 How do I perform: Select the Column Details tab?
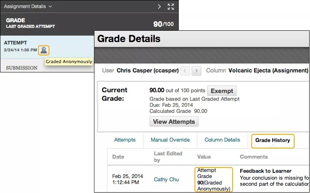pyautogui.click(x=222, y=140)
